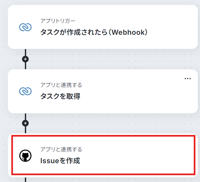
Task: Click the connector line under the タスクを取得 card
Action: tap(26, 117)
